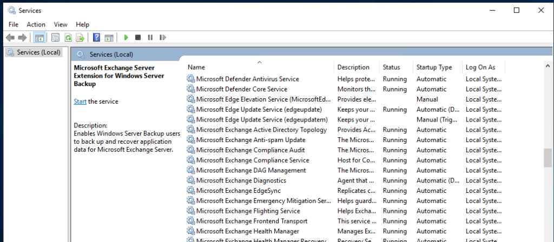Screen dimensions: 554x242
Task: Click the Restart Service toolbar icon
Action: [162, 37]
